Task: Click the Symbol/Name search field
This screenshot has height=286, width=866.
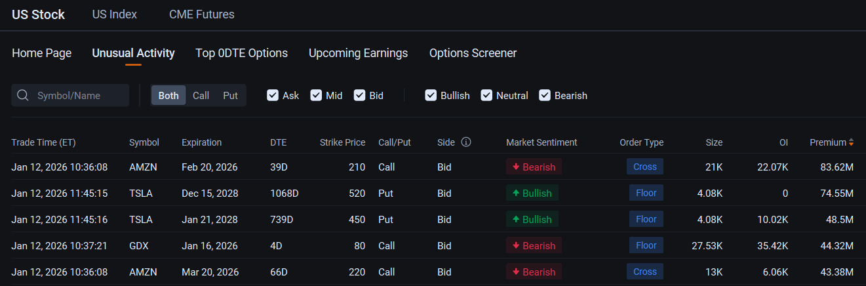Action: pyautogui.click(x=70, y=96)
